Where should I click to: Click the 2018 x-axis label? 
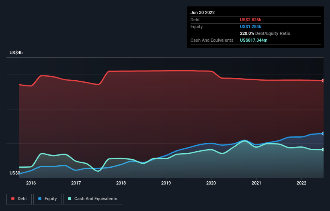click(x=121, y=183)
